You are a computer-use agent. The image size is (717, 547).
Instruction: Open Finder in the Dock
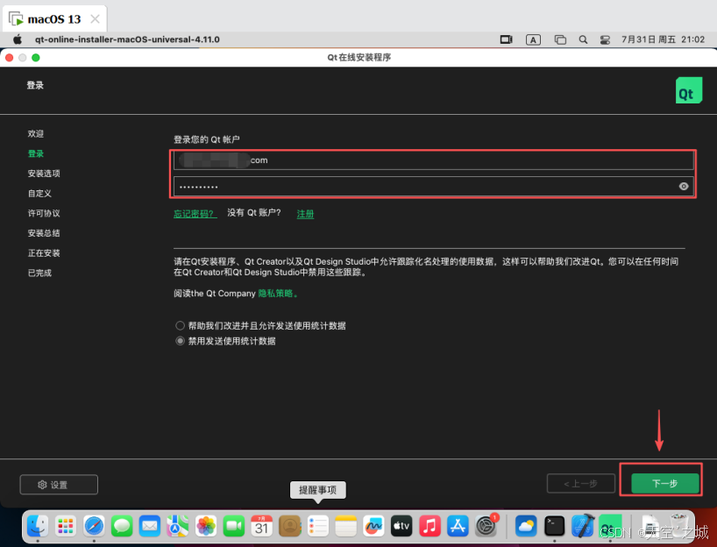pos(38,526)
